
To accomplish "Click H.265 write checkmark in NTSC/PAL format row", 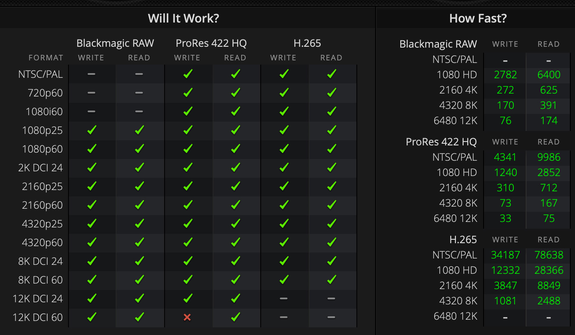I will click(x=284, y=74).
